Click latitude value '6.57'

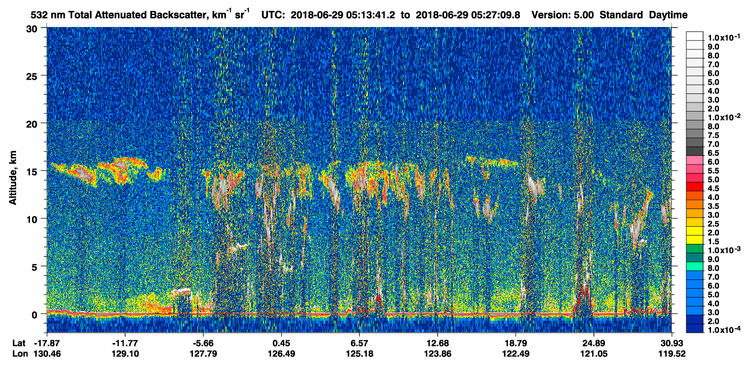click(x=359, y=343)
